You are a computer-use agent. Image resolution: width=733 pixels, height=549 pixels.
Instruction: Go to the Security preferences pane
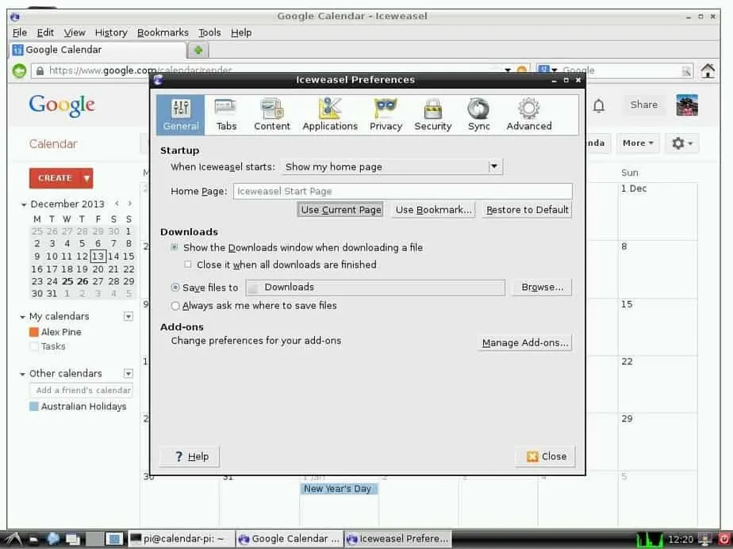point(432,115)
